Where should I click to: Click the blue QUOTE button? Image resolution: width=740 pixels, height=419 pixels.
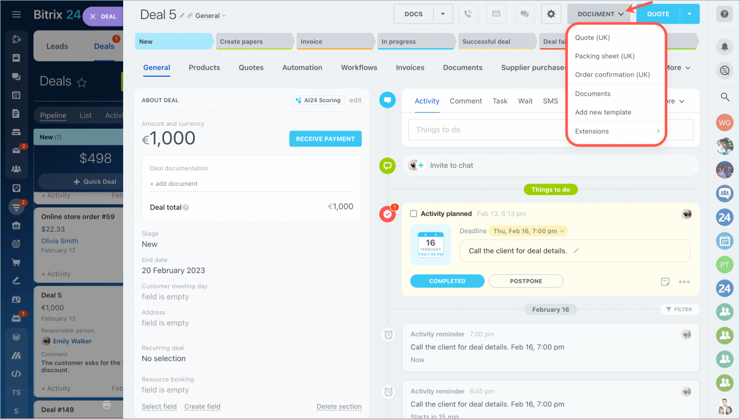[658, 14]
